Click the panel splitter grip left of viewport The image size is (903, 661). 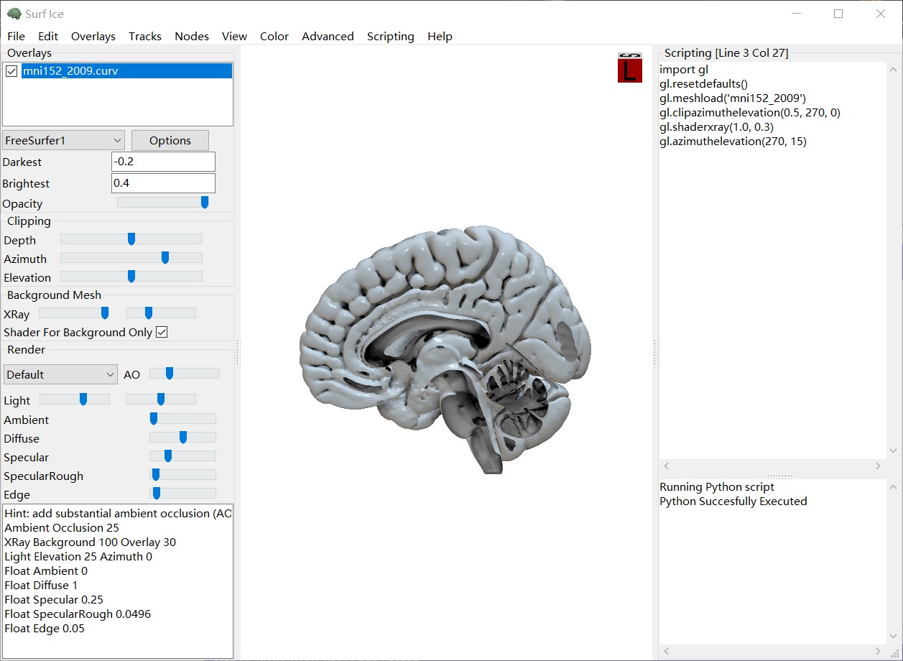(238, 353)
